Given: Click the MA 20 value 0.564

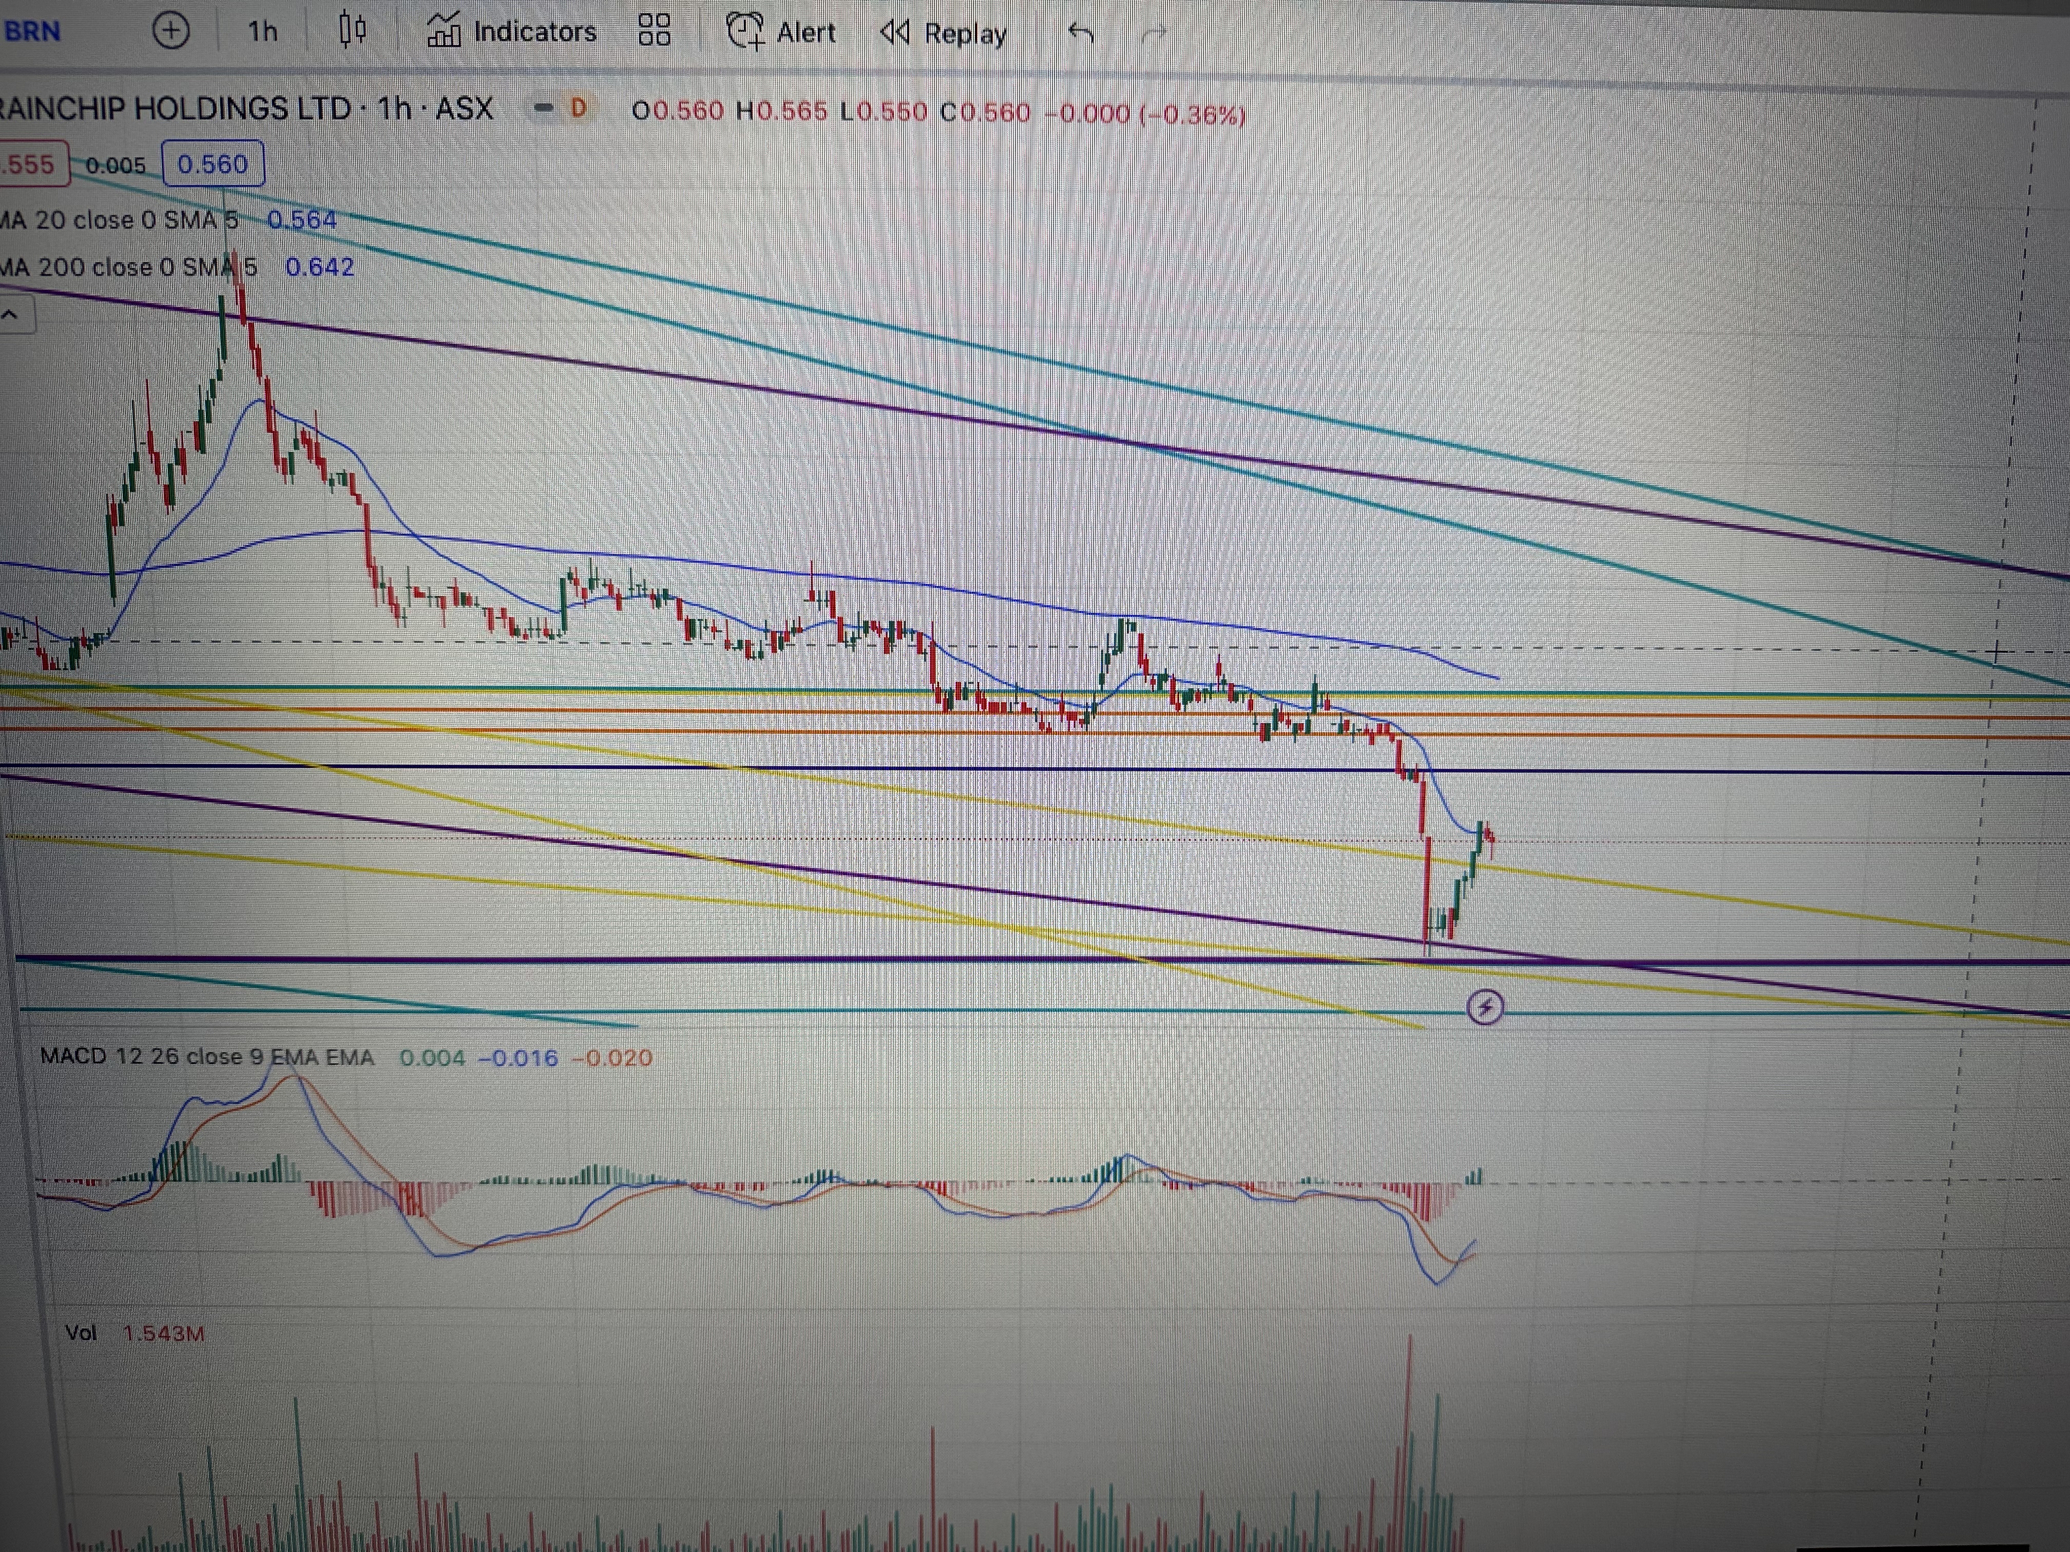Looking at the screenshot, I should [301, 220].
